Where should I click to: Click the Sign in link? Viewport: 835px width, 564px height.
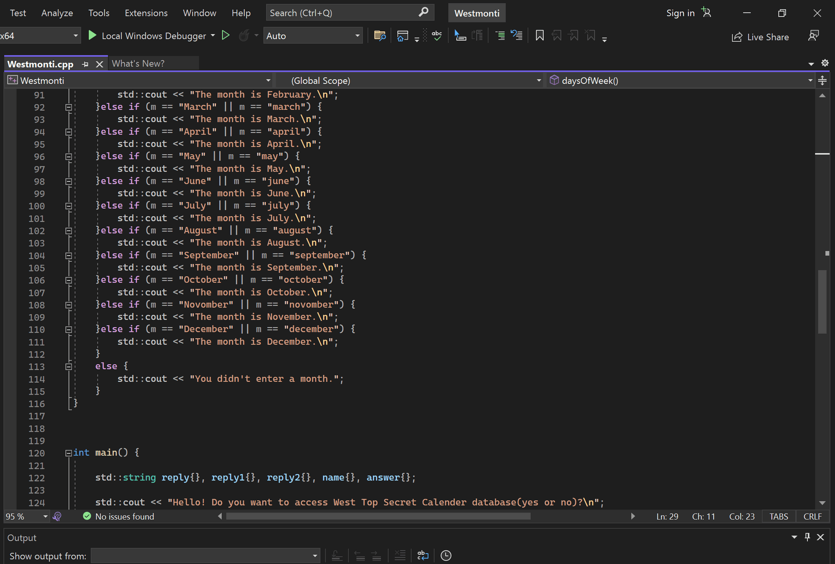pyautogui.click(x=680, y=13)
